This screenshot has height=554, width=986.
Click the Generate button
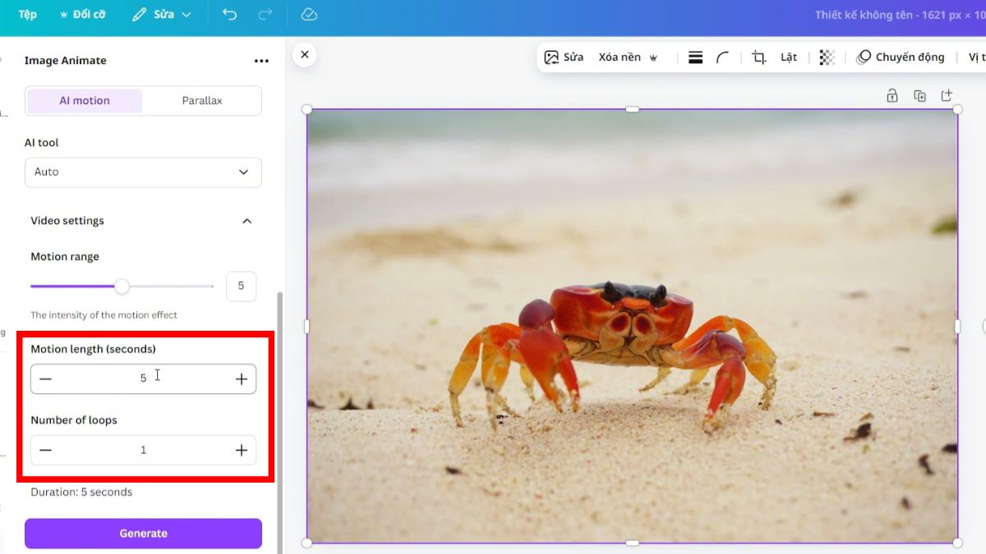click(143, 533)
